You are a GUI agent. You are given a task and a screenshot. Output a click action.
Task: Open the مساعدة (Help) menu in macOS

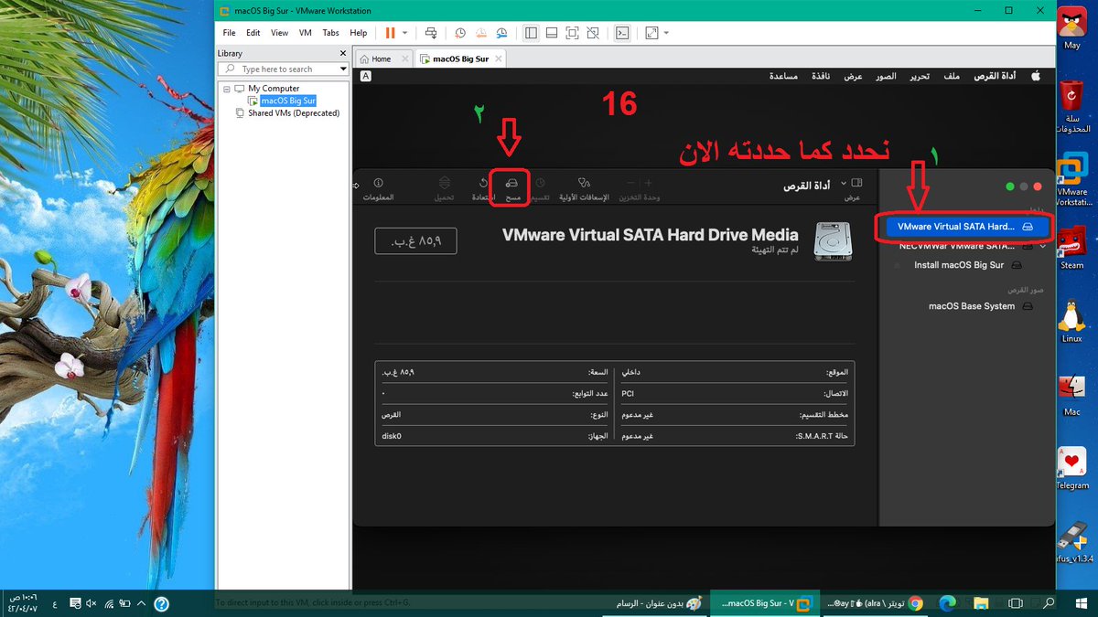coord(783,77)
